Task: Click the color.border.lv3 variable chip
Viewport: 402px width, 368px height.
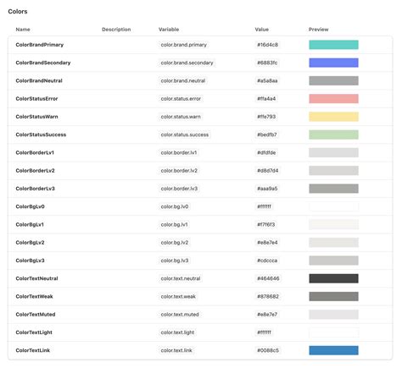Action: pos(179,189)
